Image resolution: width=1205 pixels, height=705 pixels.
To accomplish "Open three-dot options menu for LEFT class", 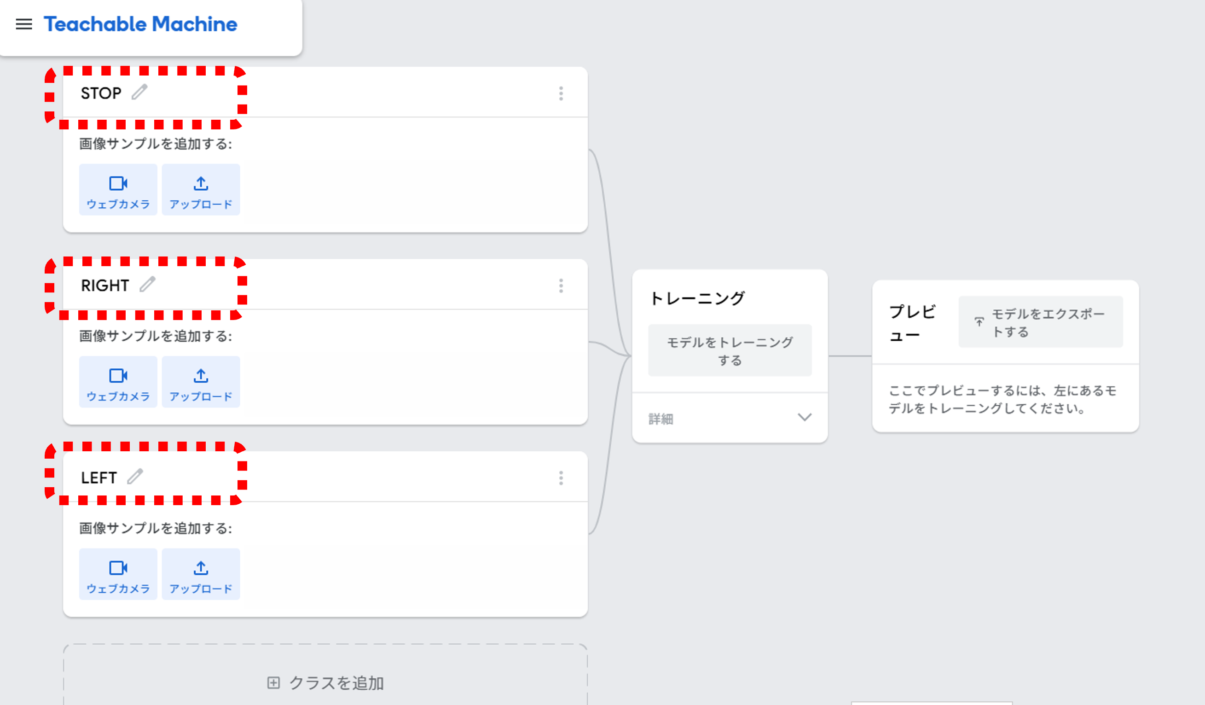I will pyautogui.click(x=561, y=478).
